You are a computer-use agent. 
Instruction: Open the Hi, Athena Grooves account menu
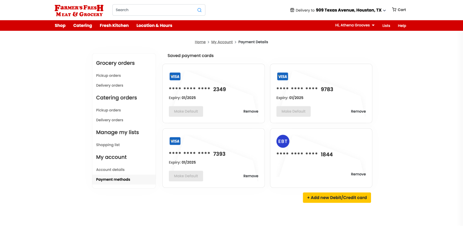pos(355,26)
